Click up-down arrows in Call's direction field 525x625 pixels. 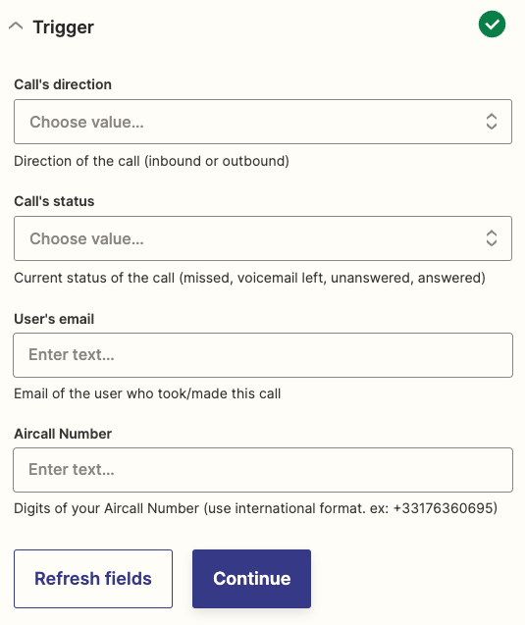click(x=491, y=122)
